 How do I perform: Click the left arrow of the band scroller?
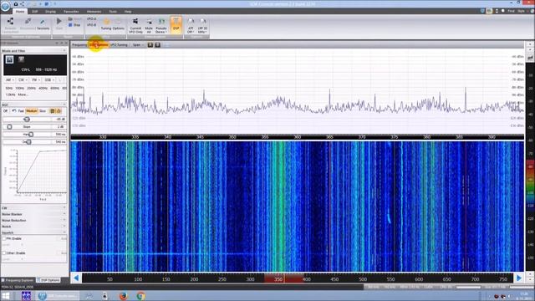(76, 278)
